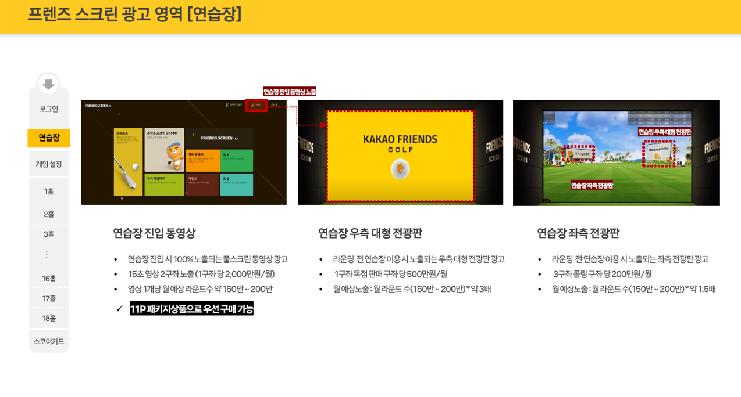Open the dark red 이벤트 tile
Screen dimensions: 741x397
[x=204, y=185]
